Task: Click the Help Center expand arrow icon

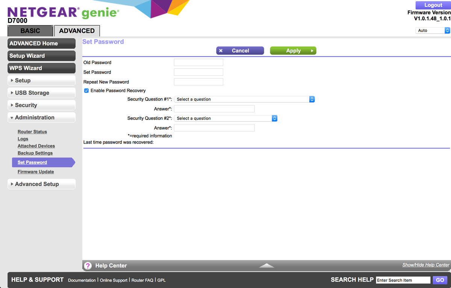Action: (266, 265)
